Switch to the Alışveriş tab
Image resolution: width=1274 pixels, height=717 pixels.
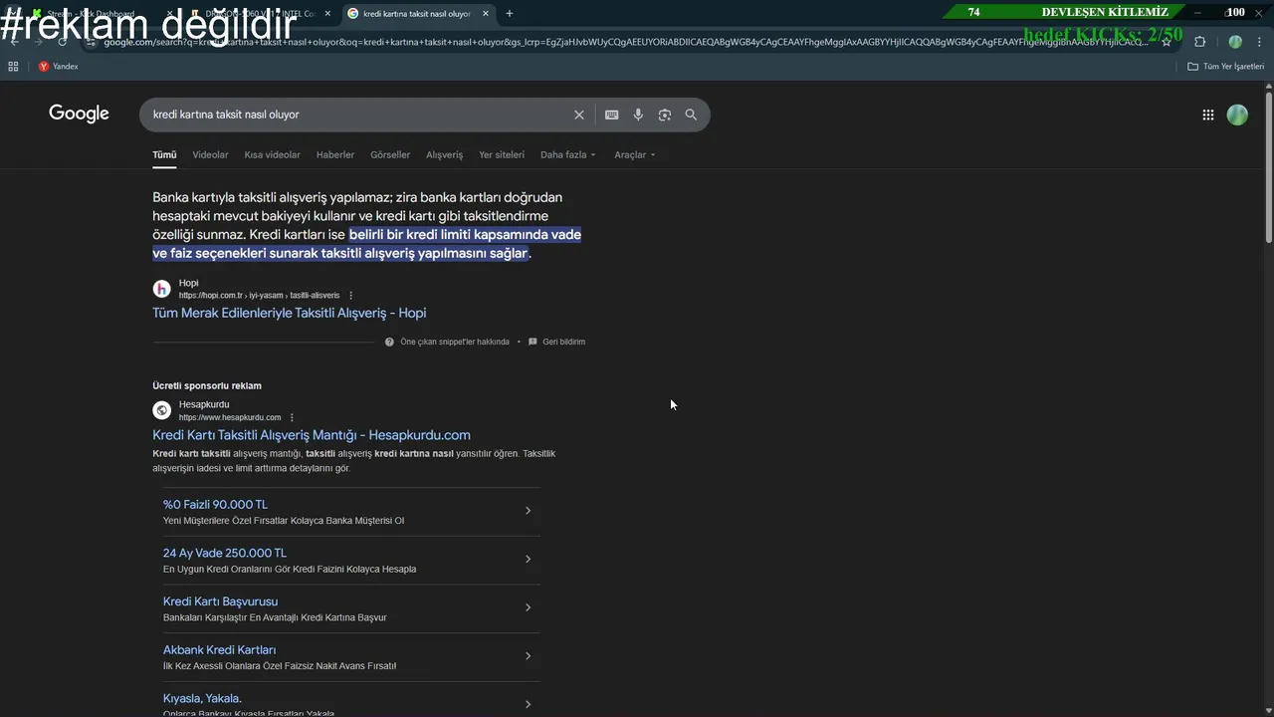[x=445, y=155]
